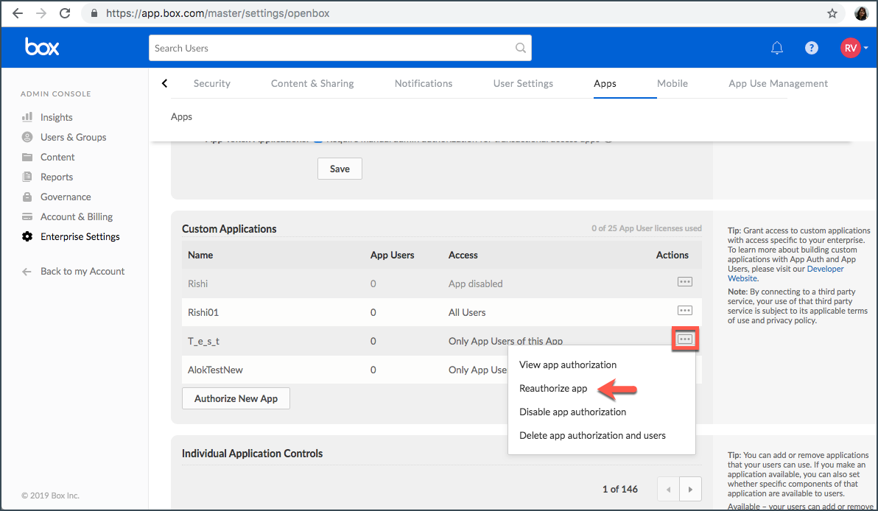Open actions menu for T_e_s_t app
This screenshot has width=878, height=511.
coord(685,339)
